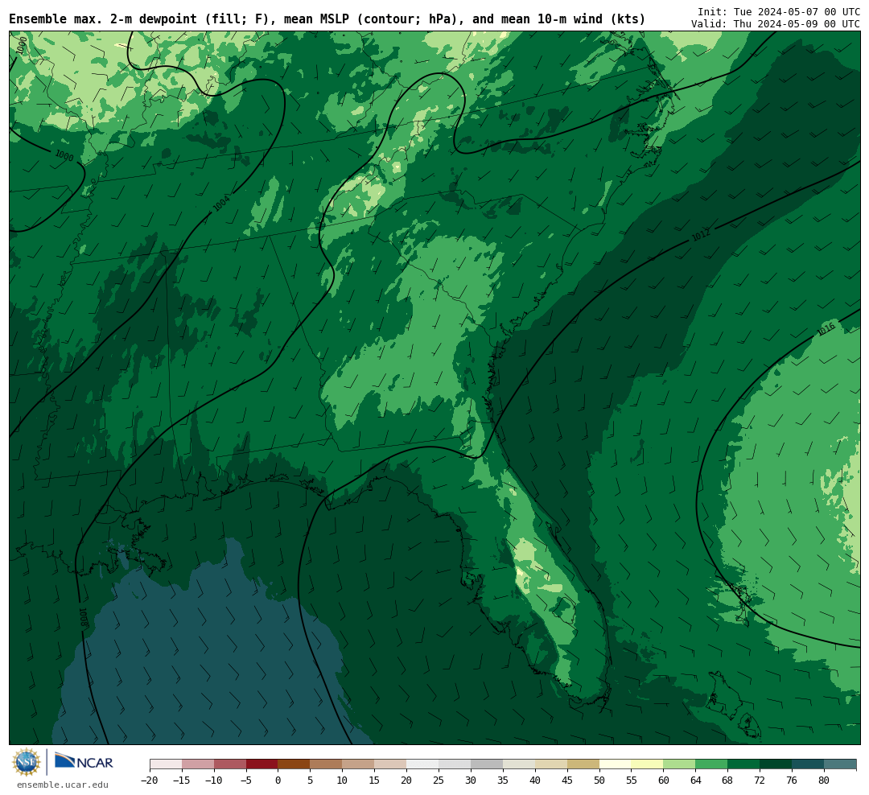Click the -20 colorbar tick label
This screenshot has width=869, height=795.
150,781
